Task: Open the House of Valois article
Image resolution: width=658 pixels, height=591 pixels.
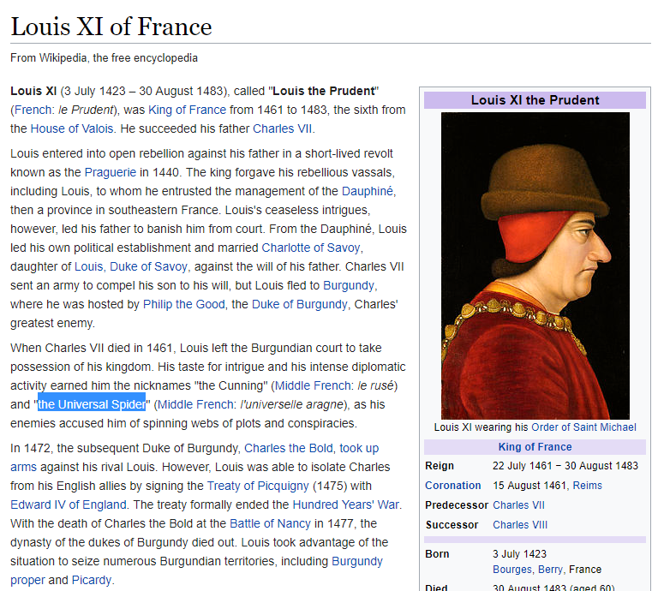Action: (72, 128)
